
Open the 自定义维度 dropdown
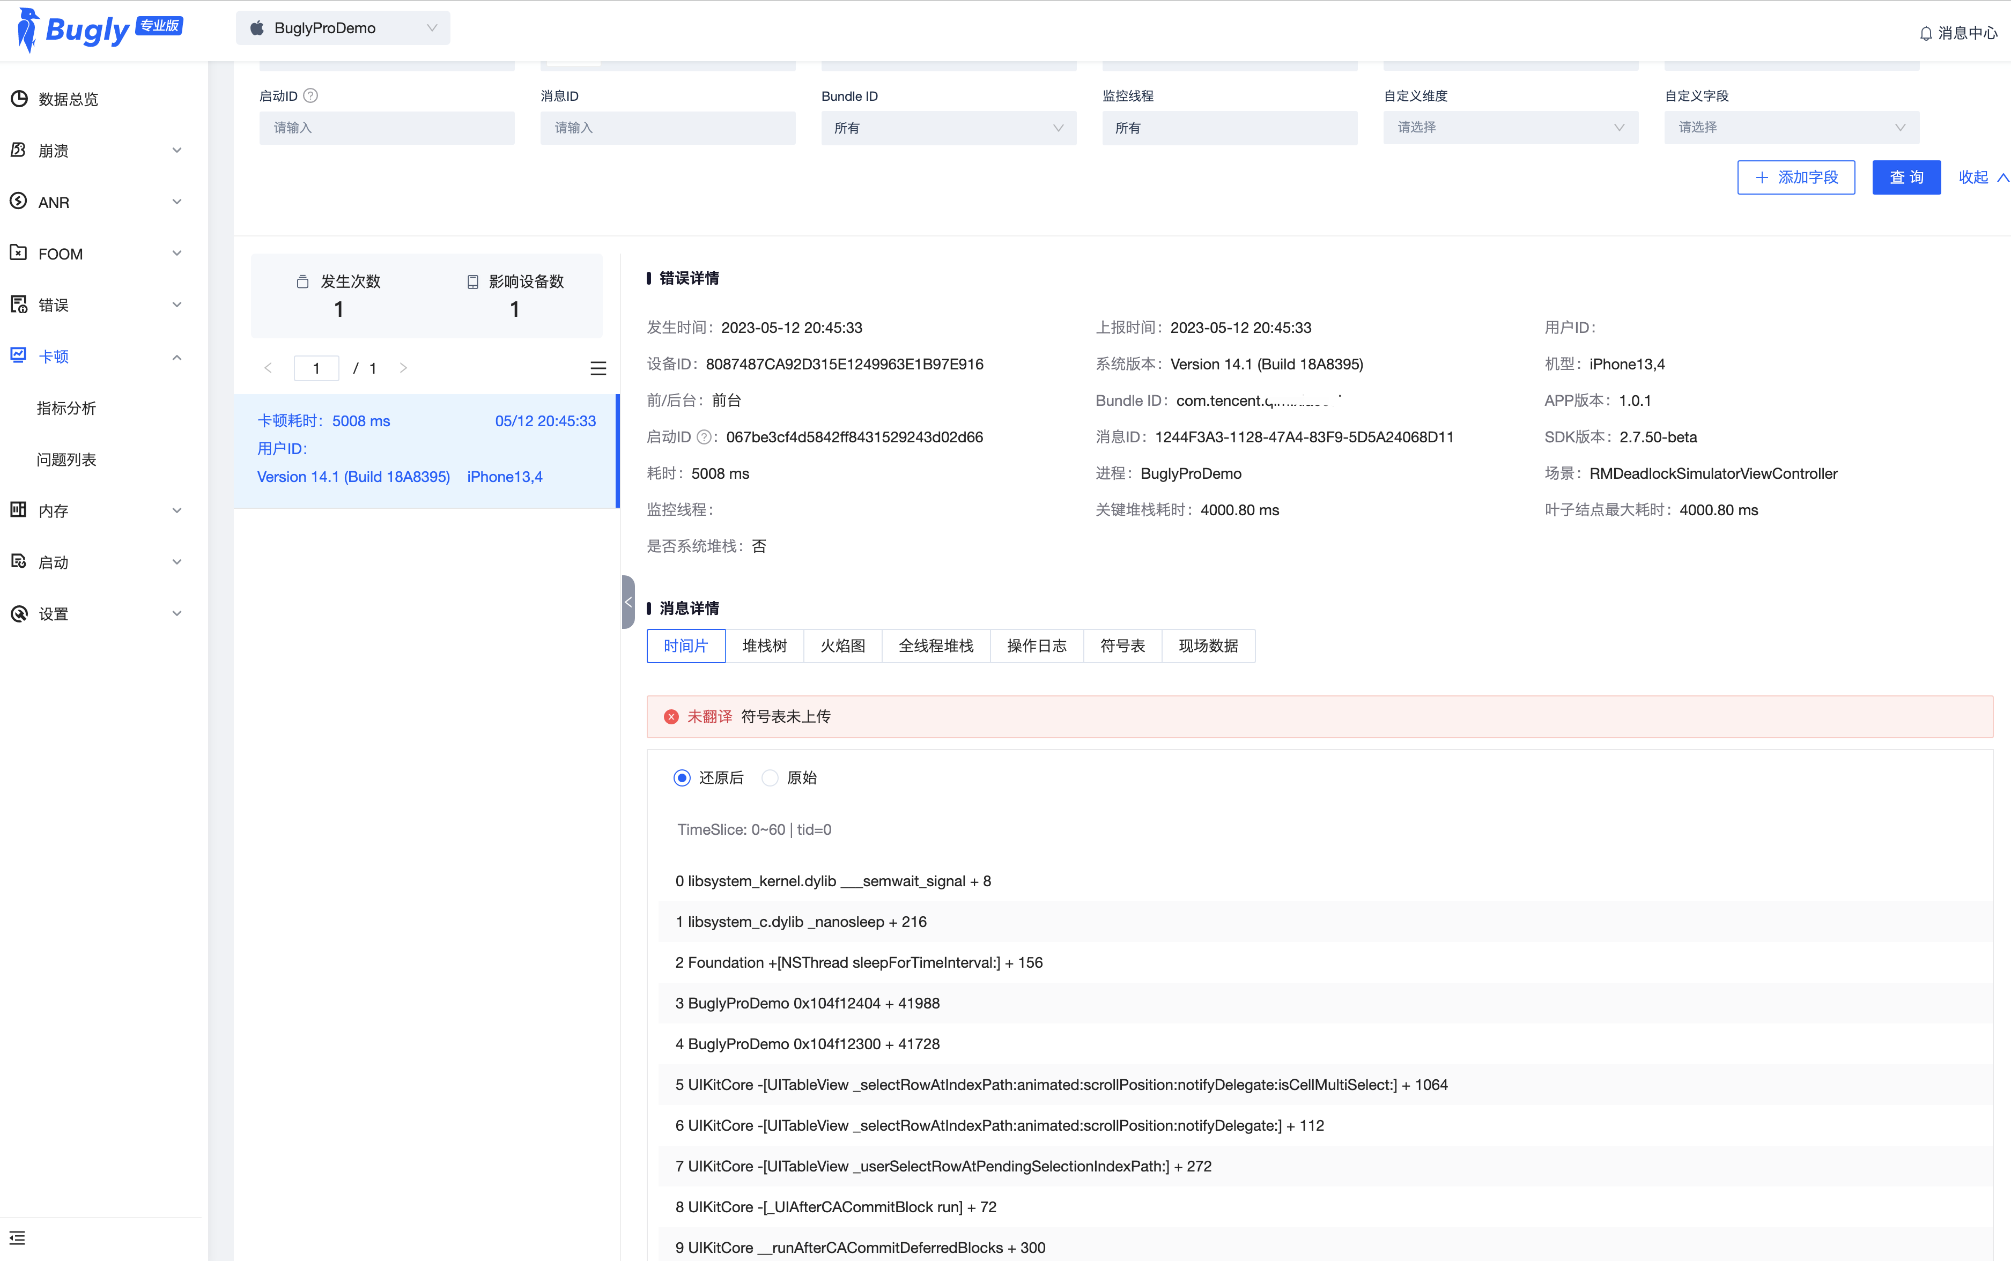click(1511, 128)
